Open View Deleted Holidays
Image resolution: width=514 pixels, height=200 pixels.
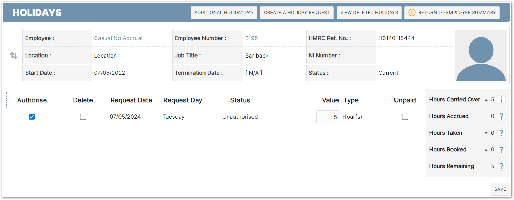pyautogui.click(x=369, y=12)
